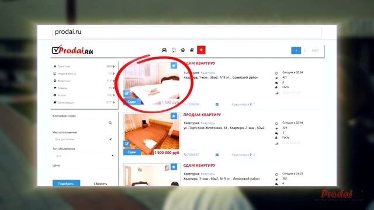374x210 pixels.
Task: Expand the chevron on the Недвижимость row
Action: pyautogui.click(x=114, y=73)
